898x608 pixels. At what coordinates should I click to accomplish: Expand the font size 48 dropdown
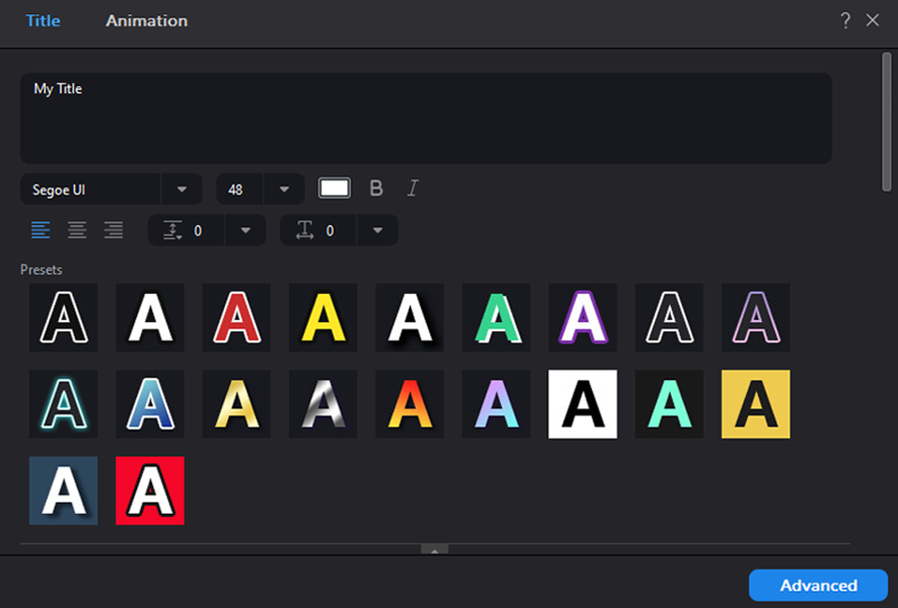(x=284, y=190)
